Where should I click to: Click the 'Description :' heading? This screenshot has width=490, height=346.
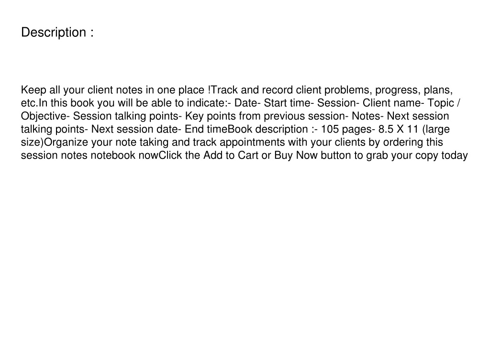point(57,33)
